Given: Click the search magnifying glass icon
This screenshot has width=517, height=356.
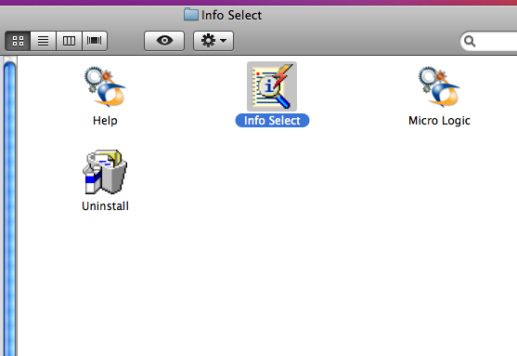Looking at the screenshot, I should 470,41.
